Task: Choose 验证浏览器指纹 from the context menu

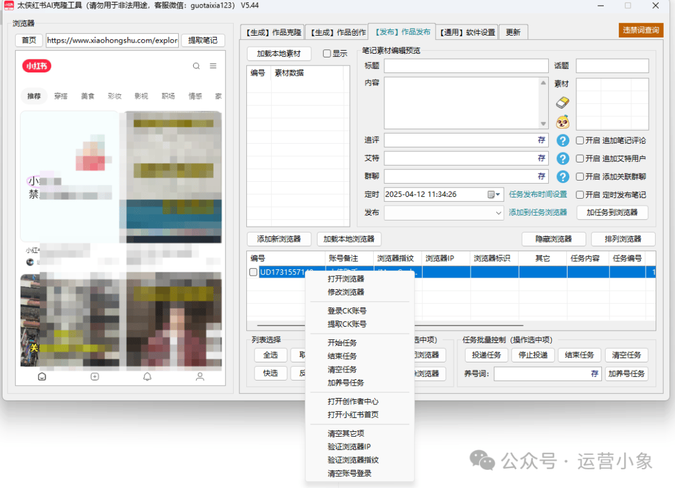Action: [x=353, y=460]
